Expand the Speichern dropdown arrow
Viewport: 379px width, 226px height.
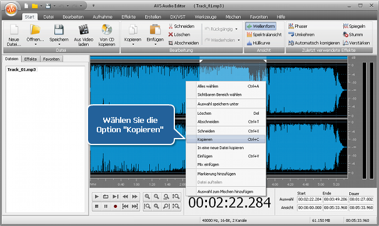point(59,44)
